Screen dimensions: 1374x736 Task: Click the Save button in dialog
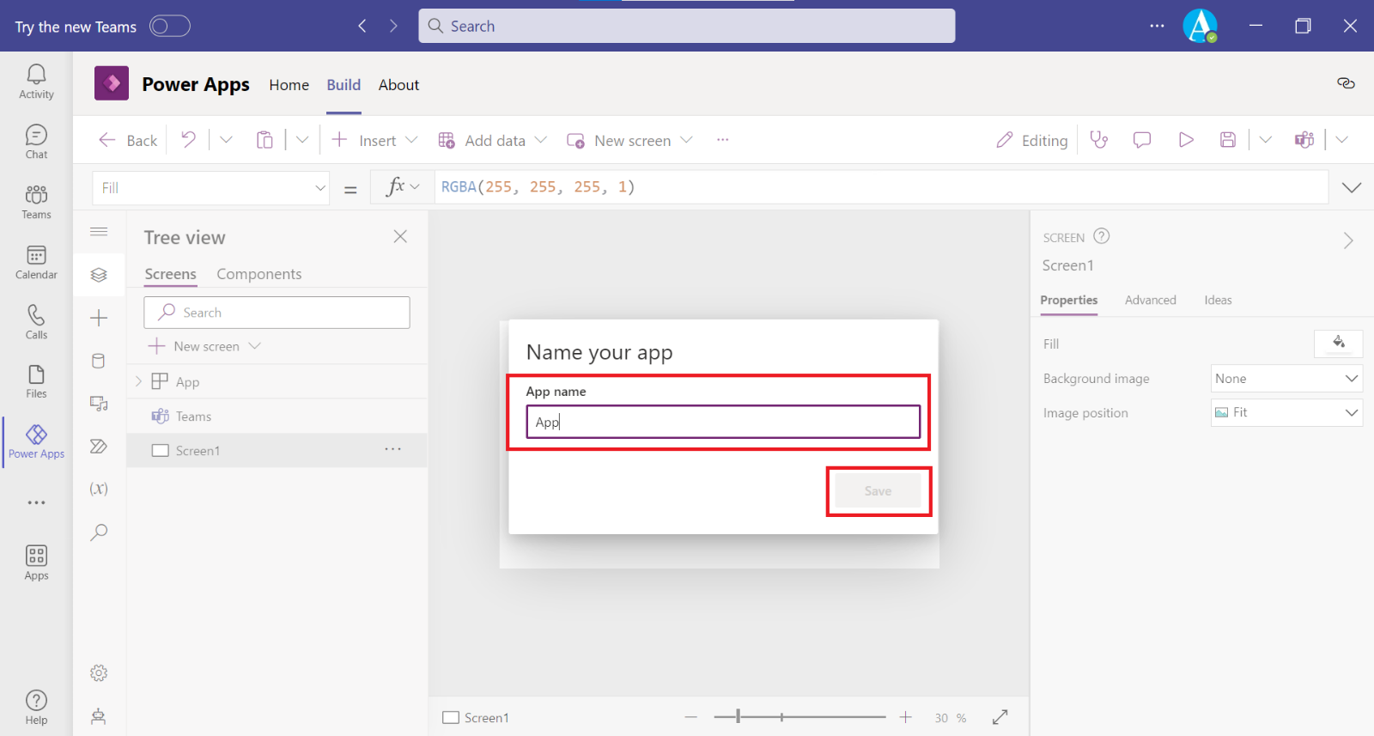[x=878, y=491]
